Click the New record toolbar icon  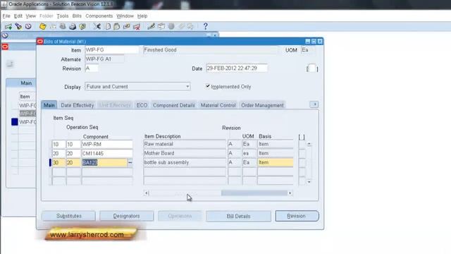(x=8, y=27)
